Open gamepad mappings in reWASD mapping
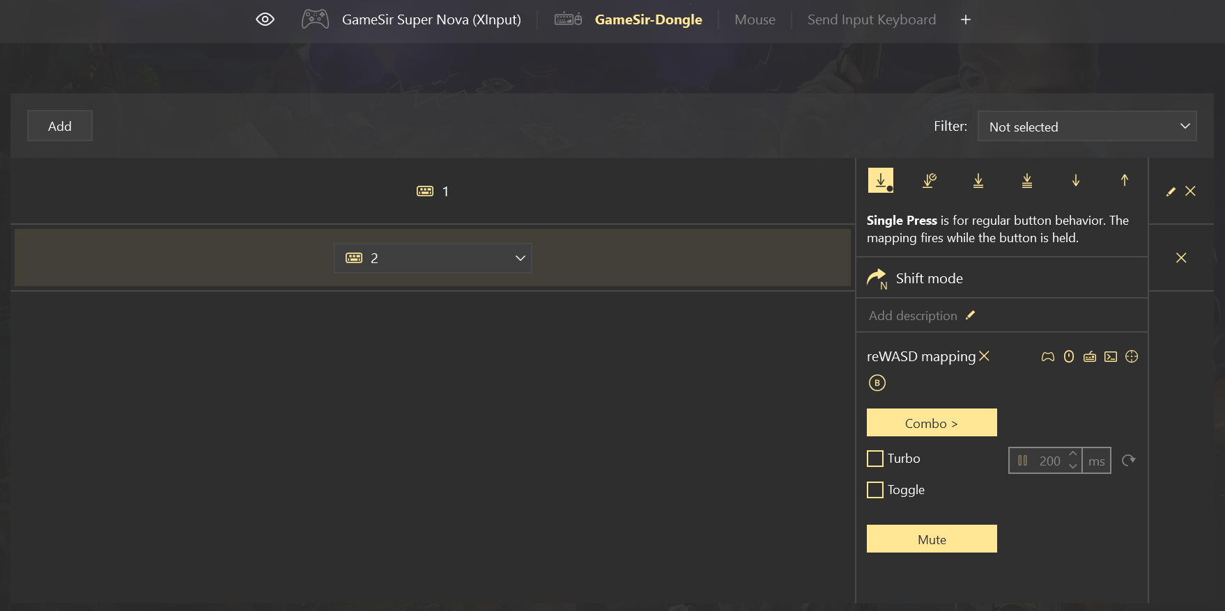 (1048, 357)
